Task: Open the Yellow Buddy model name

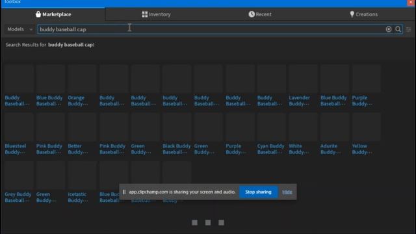Action: (x=362, y=149)
